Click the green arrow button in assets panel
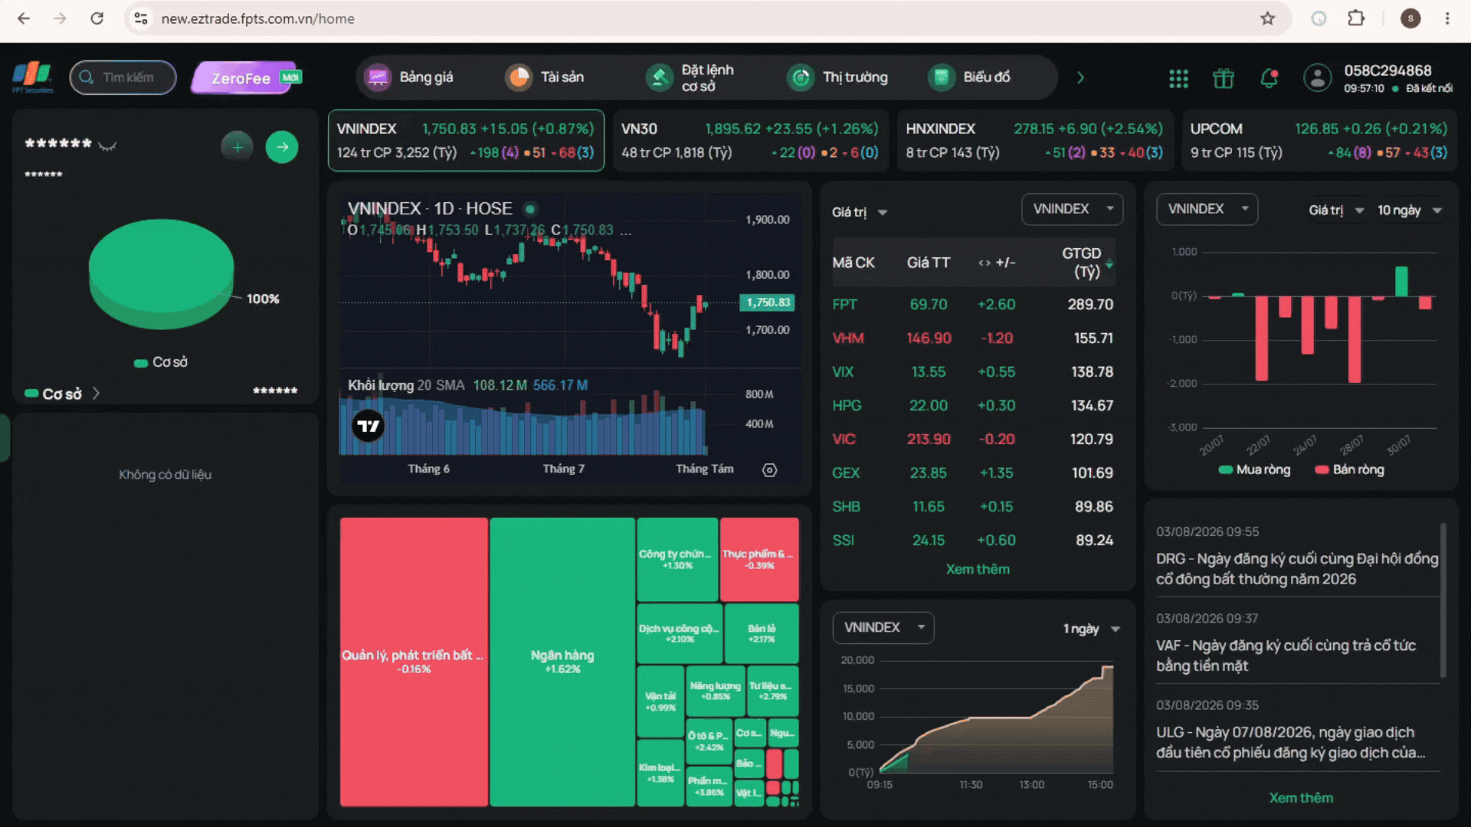The width and height of the screenshot is (1471, 827). pos(282,146)
